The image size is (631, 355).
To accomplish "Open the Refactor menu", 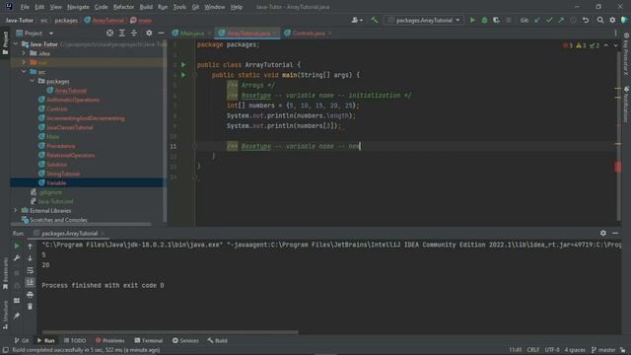I will tap(123, 7).
